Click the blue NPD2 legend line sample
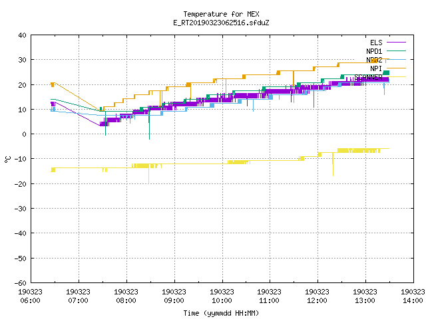Viewport: 426px width, 319px height. [396, 59]
